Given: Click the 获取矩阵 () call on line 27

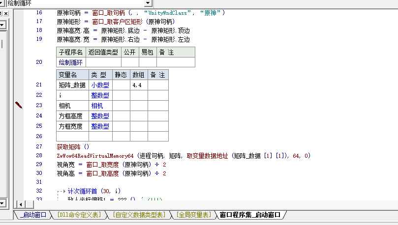Looking at the screenshot, I should (73, 146).
